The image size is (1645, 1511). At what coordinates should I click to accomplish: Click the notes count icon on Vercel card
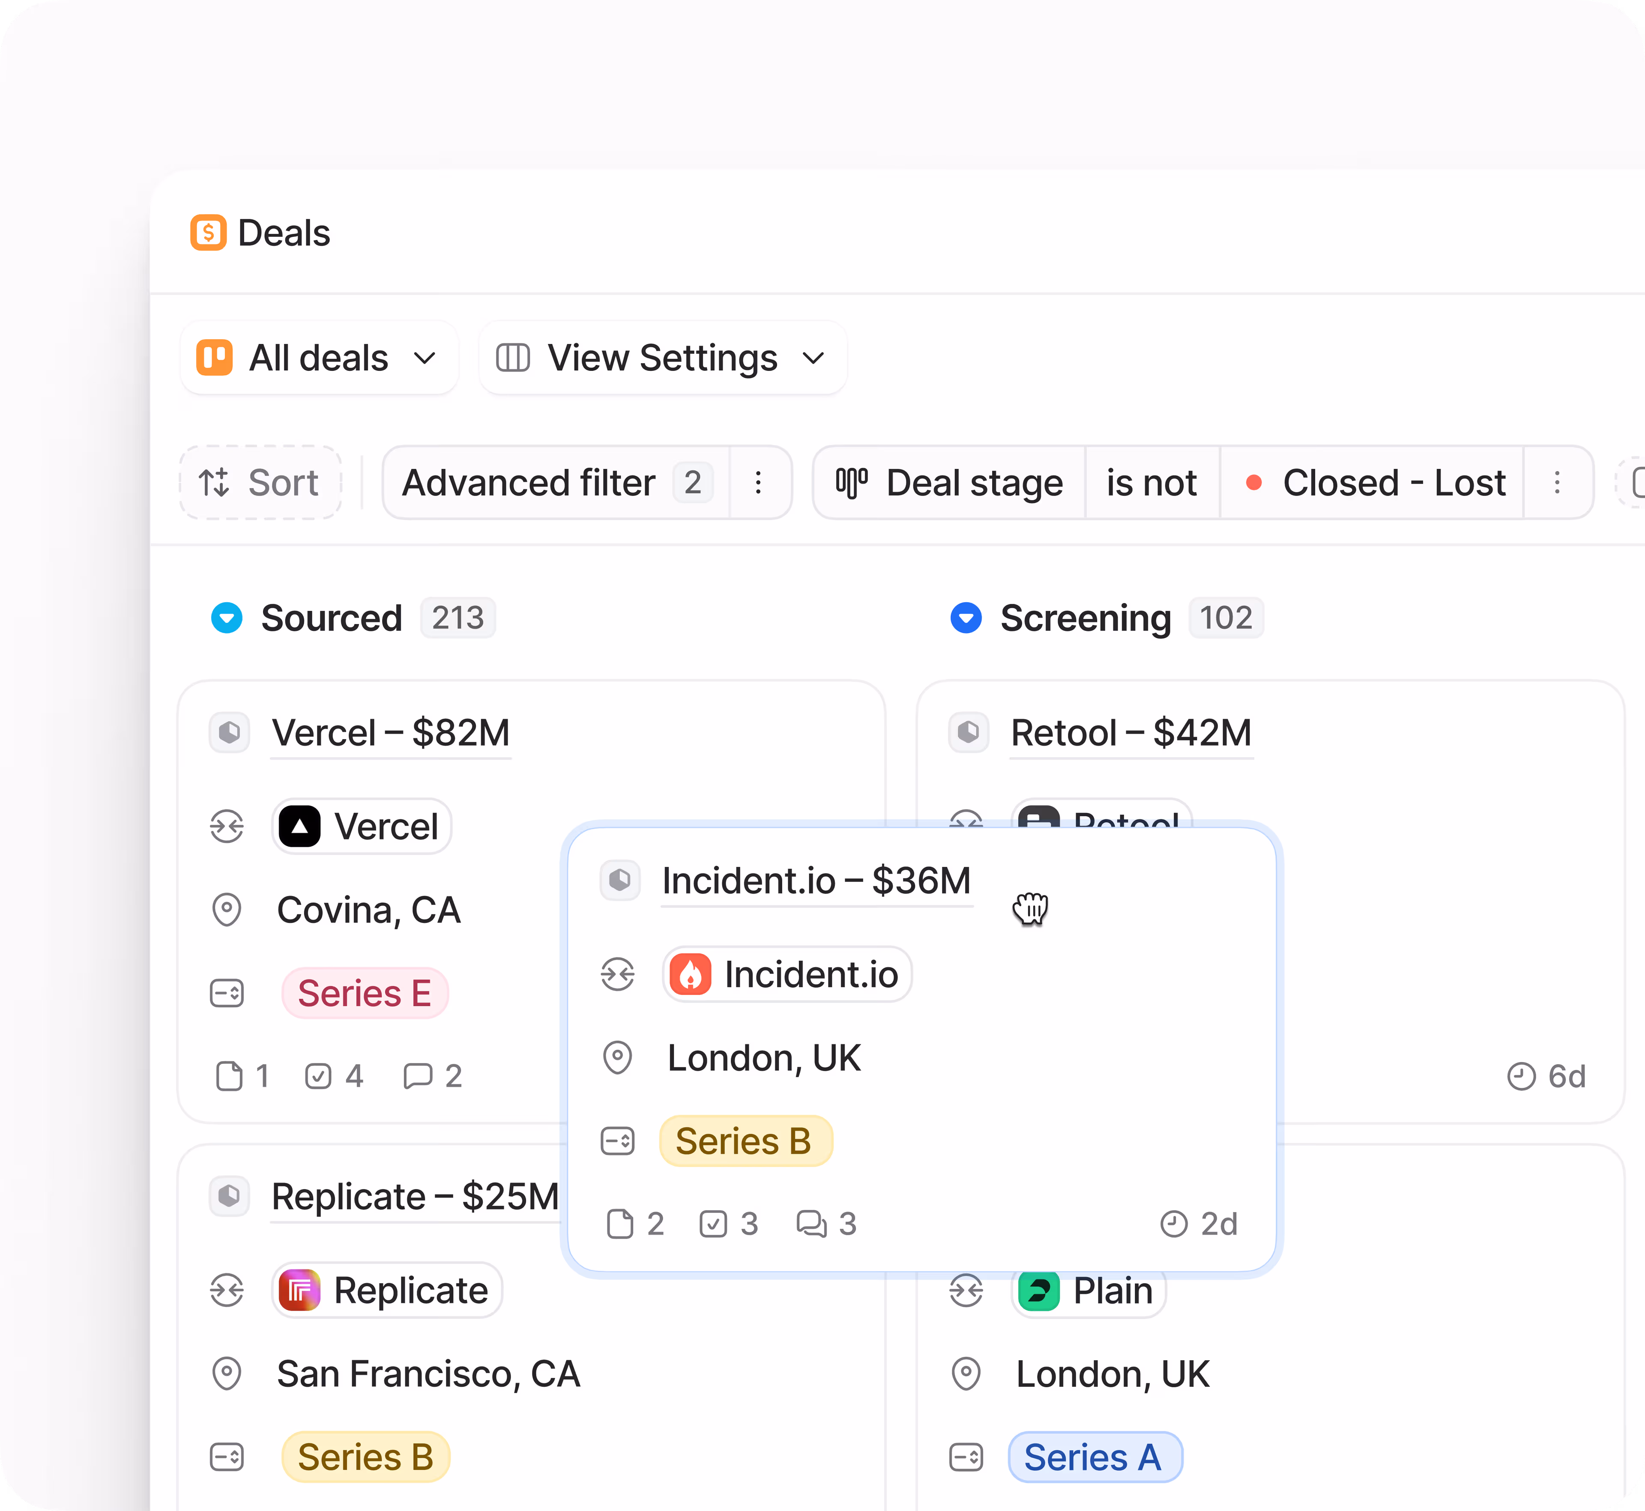229,1076
